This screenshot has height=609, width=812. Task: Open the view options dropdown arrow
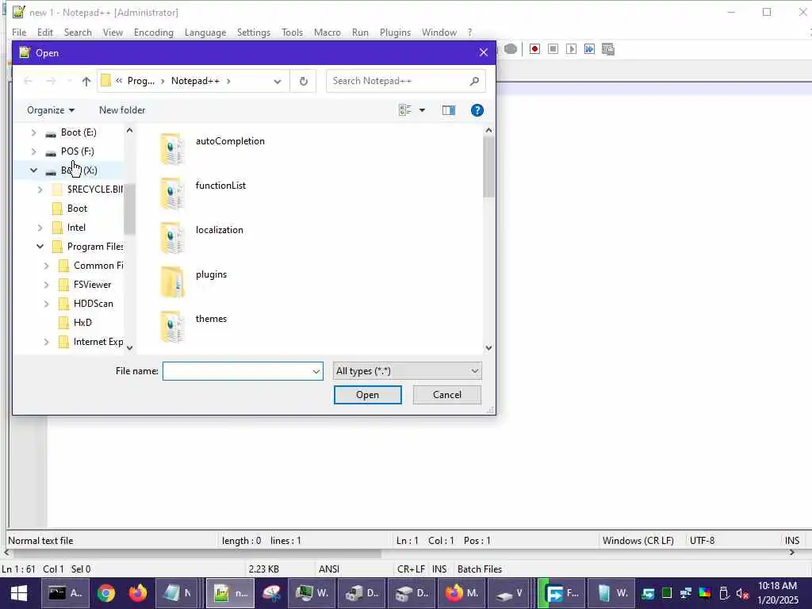pyautogui.click(x=422, y=110)
